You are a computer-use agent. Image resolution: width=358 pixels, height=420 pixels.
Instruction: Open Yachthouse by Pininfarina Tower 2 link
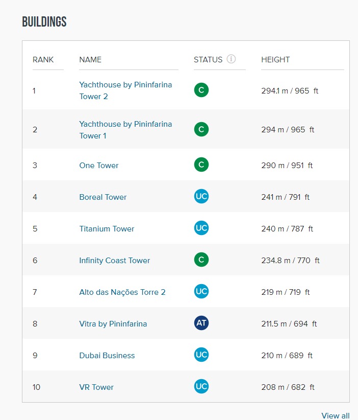tap(125, 90)
